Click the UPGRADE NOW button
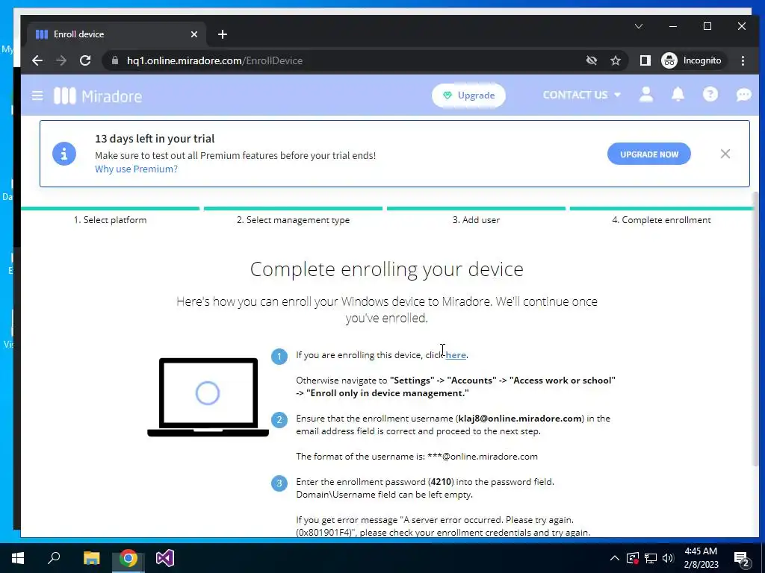Image resolution: width=765 pixels, height=573 pixels. [x=649, y=154]
